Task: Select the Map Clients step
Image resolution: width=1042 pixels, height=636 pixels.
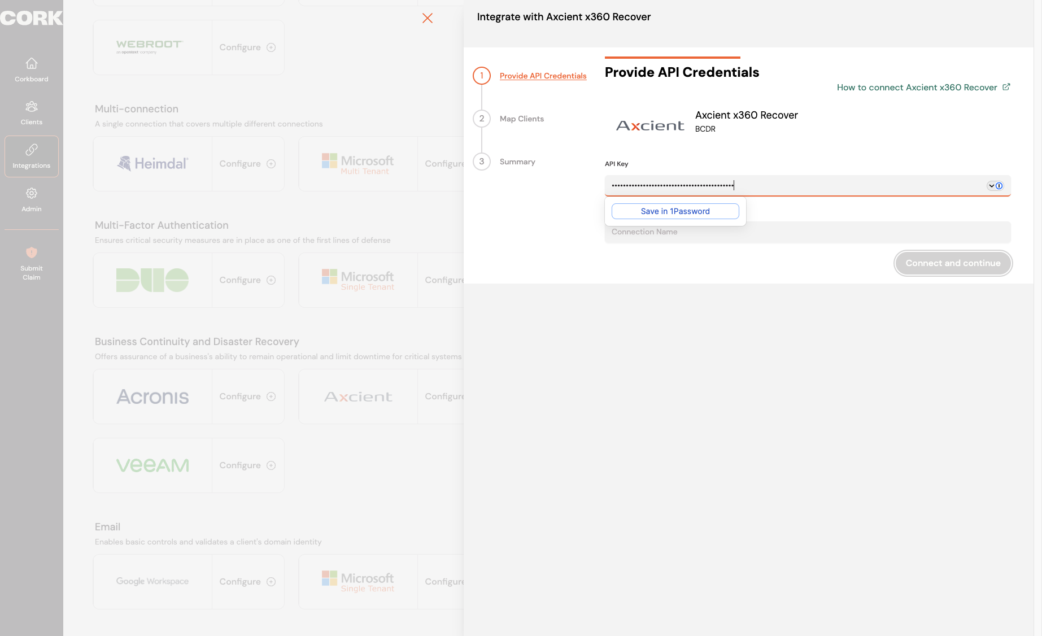Action: [x=522, y=119]
